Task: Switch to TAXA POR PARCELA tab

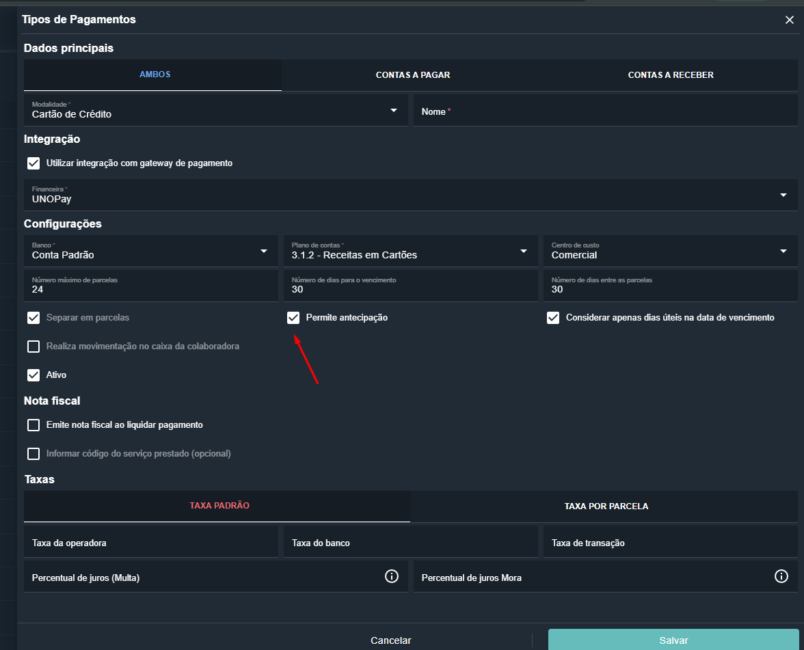Action: click(604, 506)
